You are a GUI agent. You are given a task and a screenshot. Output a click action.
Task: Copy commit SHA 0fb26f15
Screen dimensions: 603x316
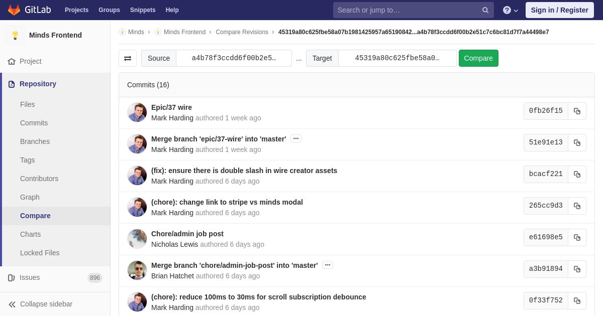[577, 111]
